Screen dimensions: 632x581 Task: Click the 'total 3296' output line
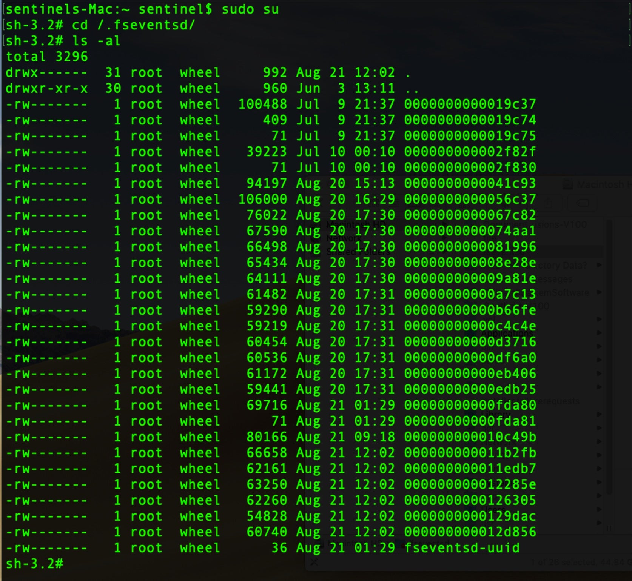tap(47, 57)
